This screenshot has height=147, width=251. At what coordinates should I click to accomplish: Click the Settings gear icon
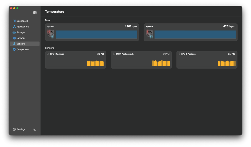(x=14, y=129)
